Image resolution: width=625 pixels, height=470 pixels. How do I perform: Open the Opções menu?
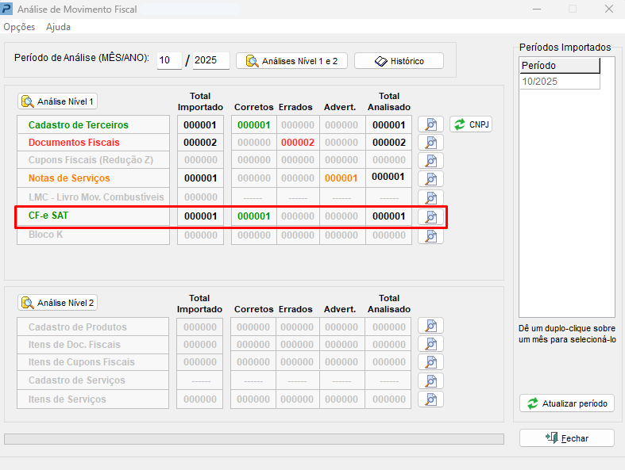(x=19, y=27)
